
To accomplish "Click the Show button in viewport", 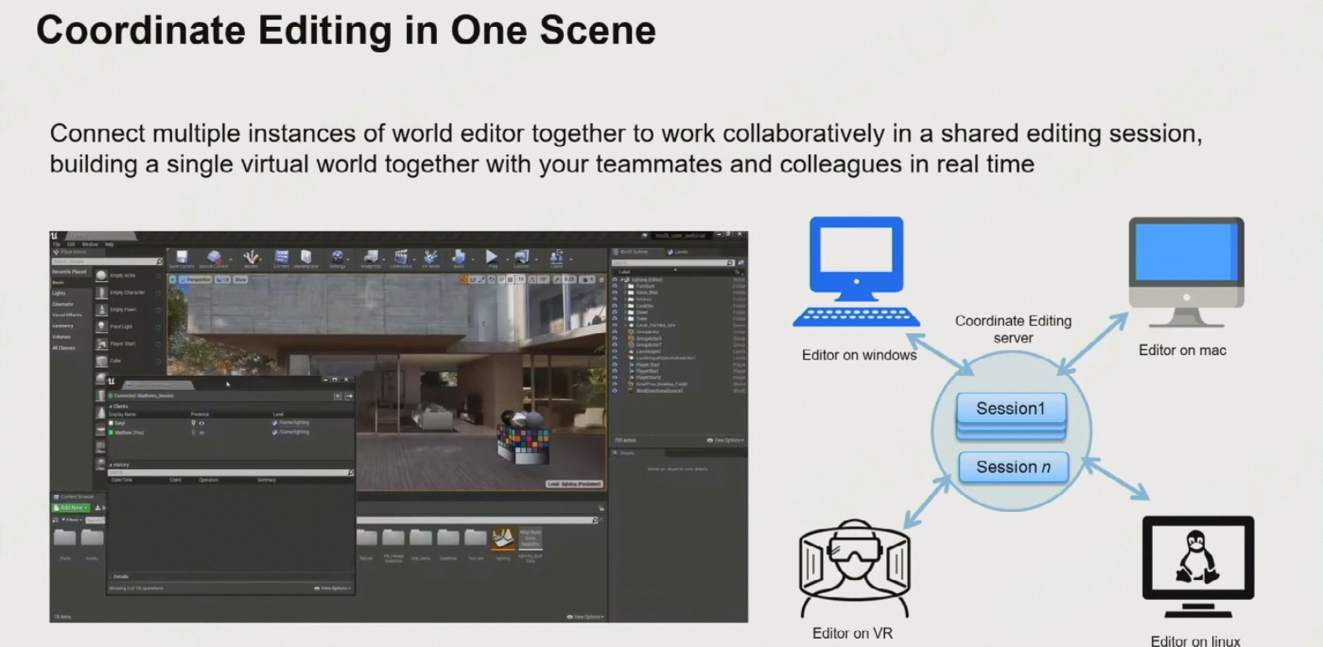I will (x=240, y=279).
